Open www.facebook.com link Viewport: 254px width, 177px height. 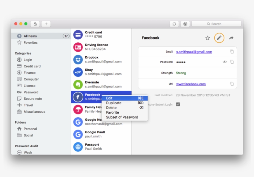click(x=191, y=84)
